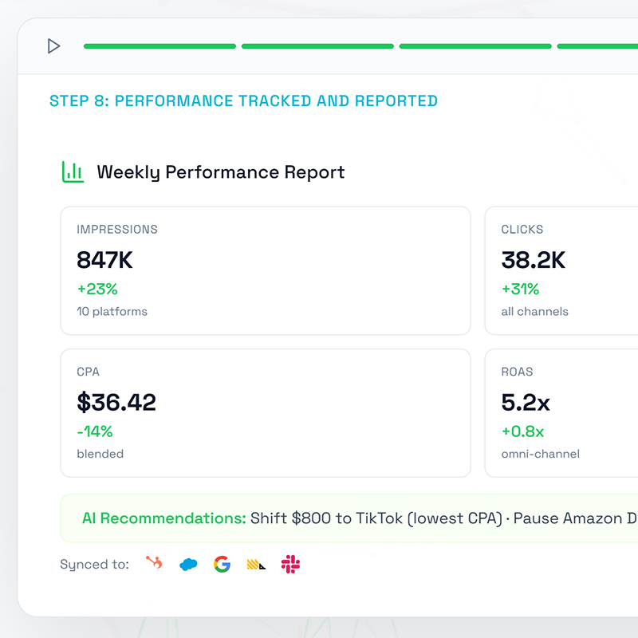The height and width of the screenshot is (638, 638).
Task: Click the Google logo icon
Action: [x=223, y=565]
